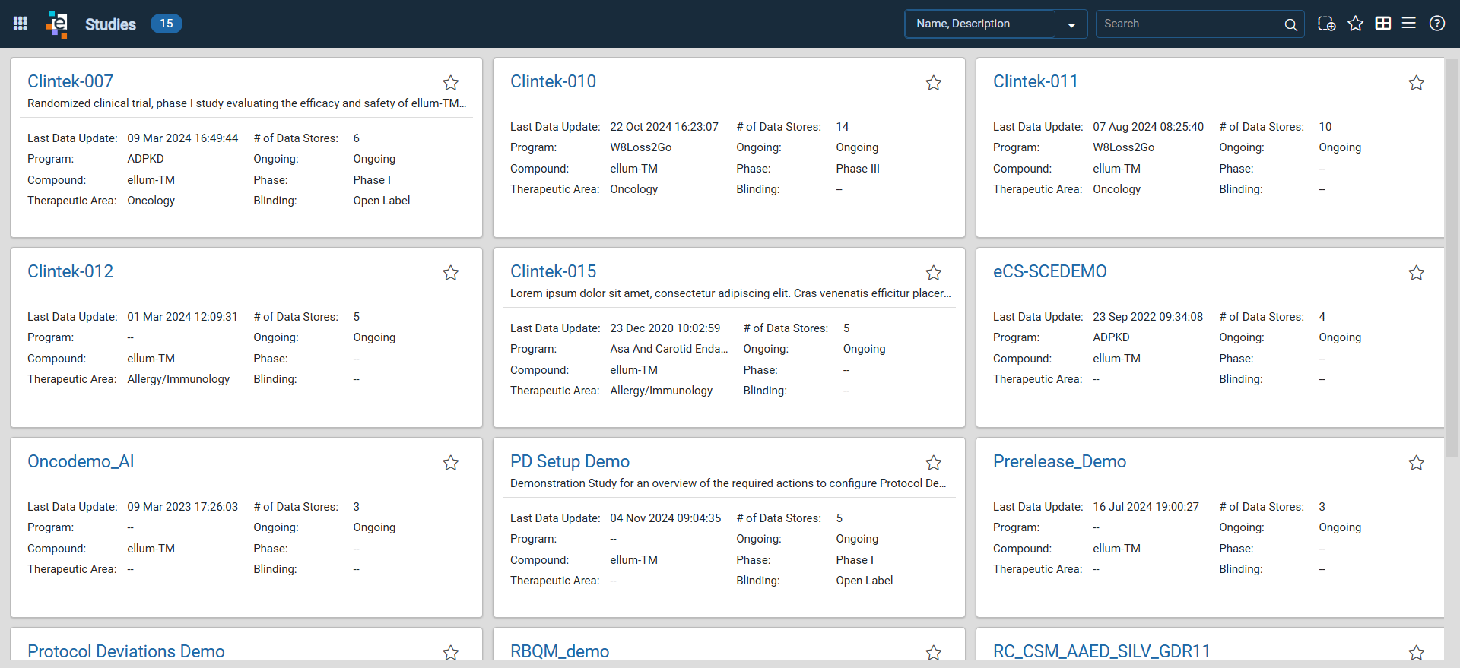Image resolution: width=1460 pixels, height=668 pixels.
Task: Open the Oncodemo_AI study
Action: click(81, 461)
